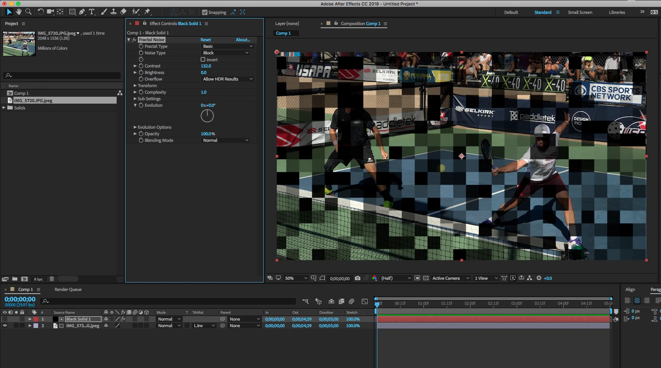Open the Blending Mode dropdown in Effect Controls
Image resolution: width=661 pixels, height=368 pixels.
226,140
